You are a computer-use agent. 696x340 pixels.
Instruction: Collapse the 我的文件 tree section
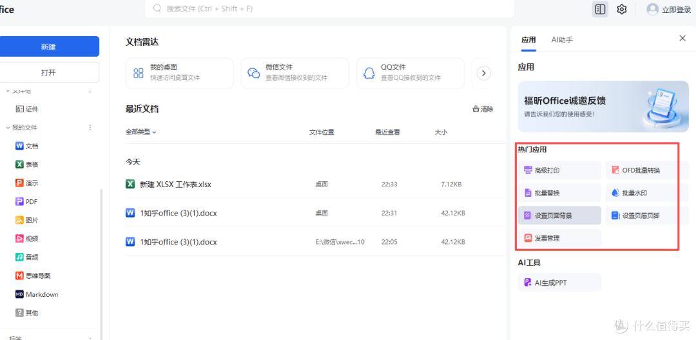pyautogui.click(x=8, y=128)
